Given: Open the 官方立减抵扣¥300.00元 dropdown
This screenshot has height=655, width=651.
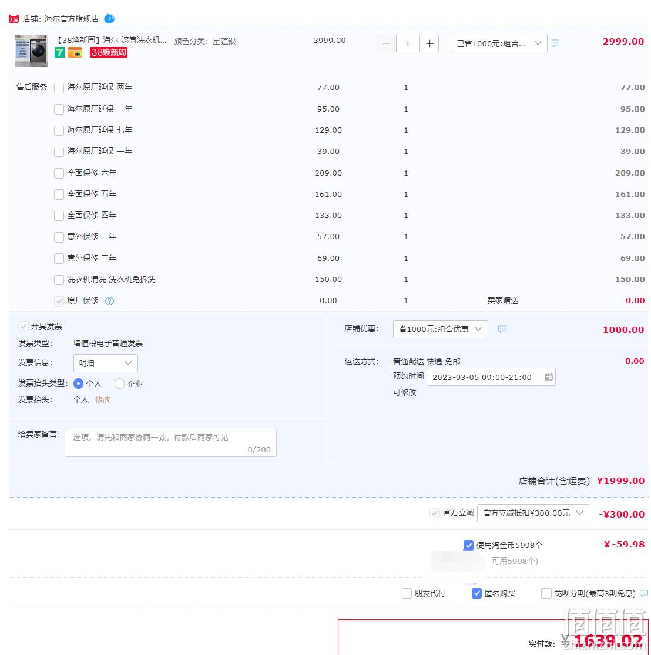Looking at the screenshot, I should click(533, 513).
